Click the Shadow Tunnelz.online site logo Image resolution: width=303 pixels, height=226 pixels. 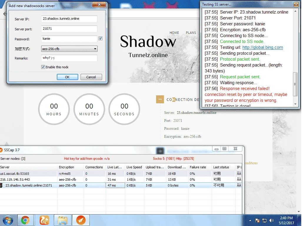click(148, 46)
